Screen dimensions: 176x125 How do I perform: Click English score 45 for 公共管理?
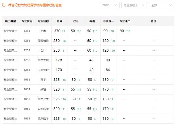point(91,60)
